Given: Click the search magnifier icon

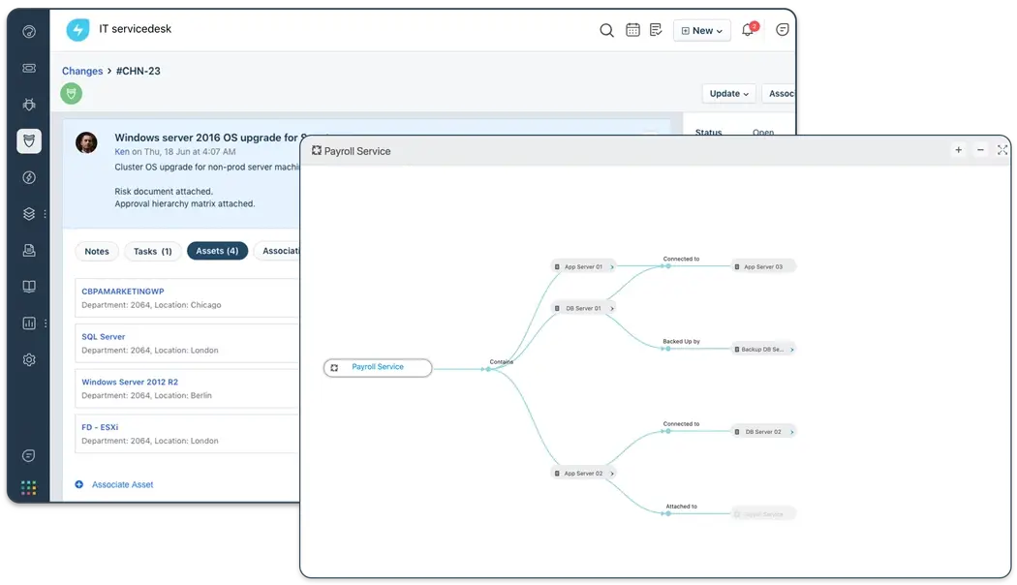Looking at the screenshot, I should [x=606, y=30].
